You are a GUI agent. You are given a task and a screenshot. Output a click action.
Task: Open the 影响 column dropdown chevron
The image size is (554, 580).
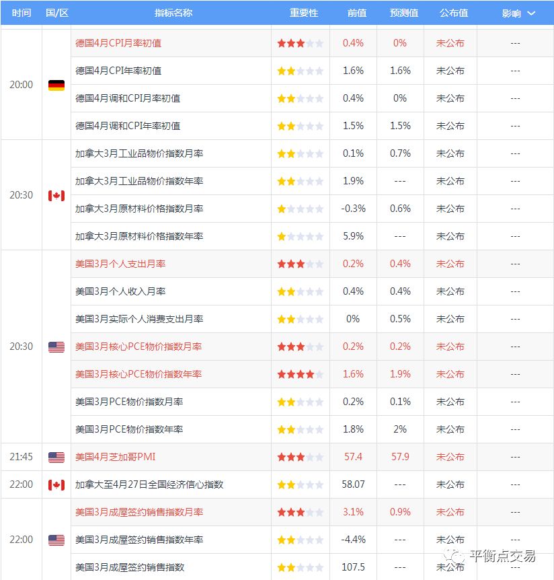pyautogui.click(x=532, y=13)
